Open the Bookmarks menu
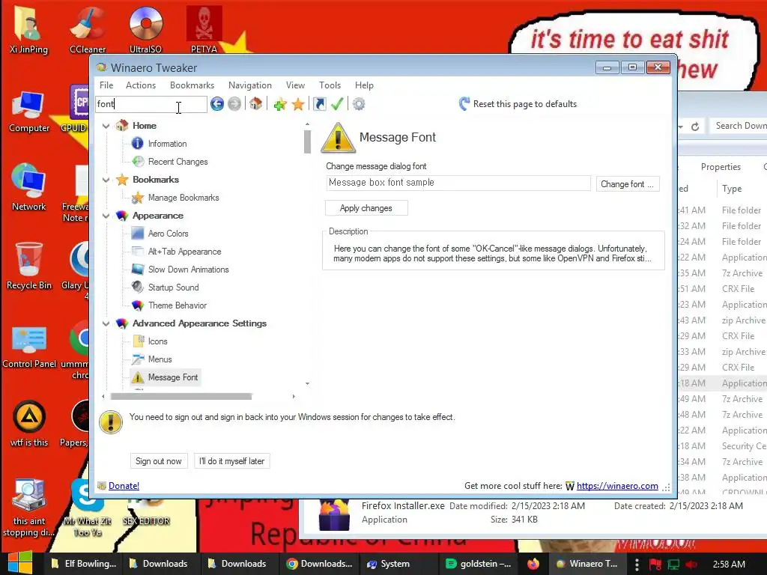The height and width of the screenshot is (575, 767). (x=192, y=85)
